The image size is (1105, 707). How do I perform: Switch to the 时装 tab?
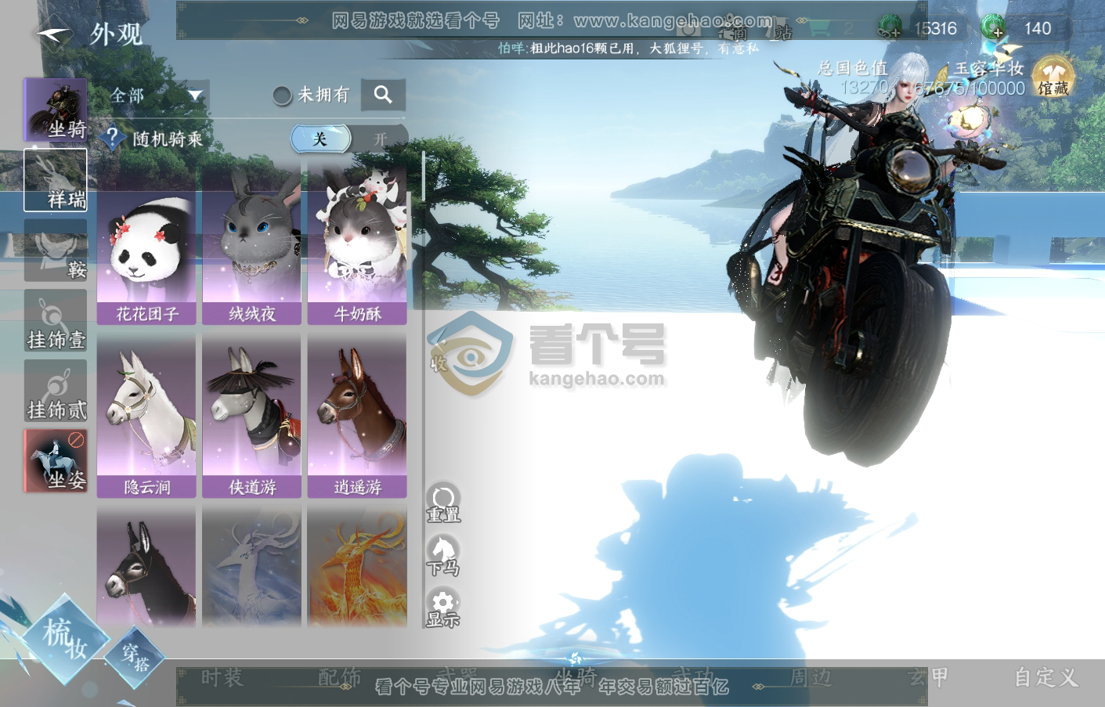click(x=222, y=677)
